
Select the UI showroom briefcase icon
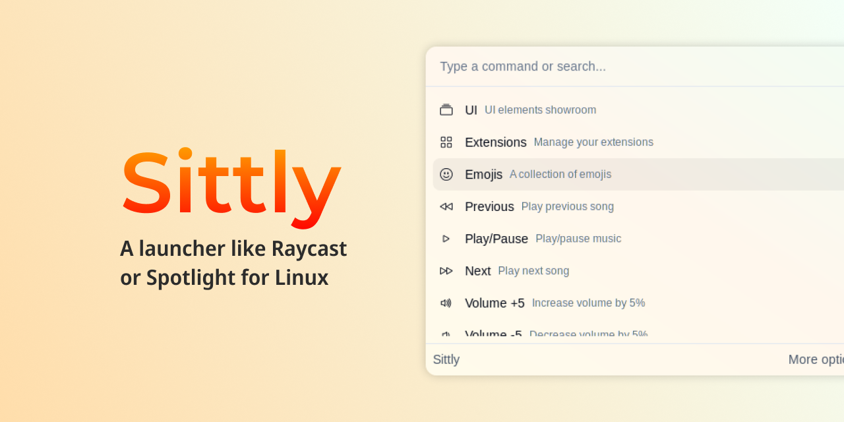point(446,109)
